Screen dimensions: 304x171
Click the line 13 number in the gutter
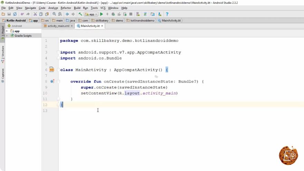pos(45,111)
